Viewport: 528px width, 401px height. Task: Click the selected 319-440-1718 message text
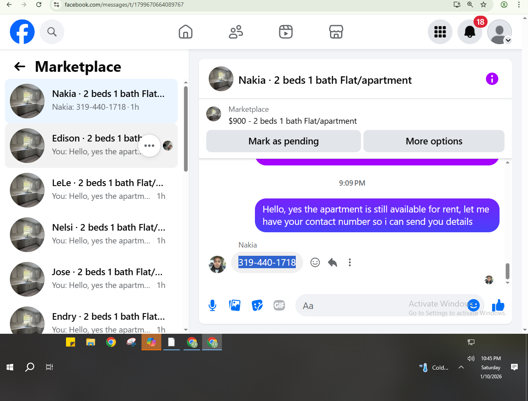click(x=267, y=262)
